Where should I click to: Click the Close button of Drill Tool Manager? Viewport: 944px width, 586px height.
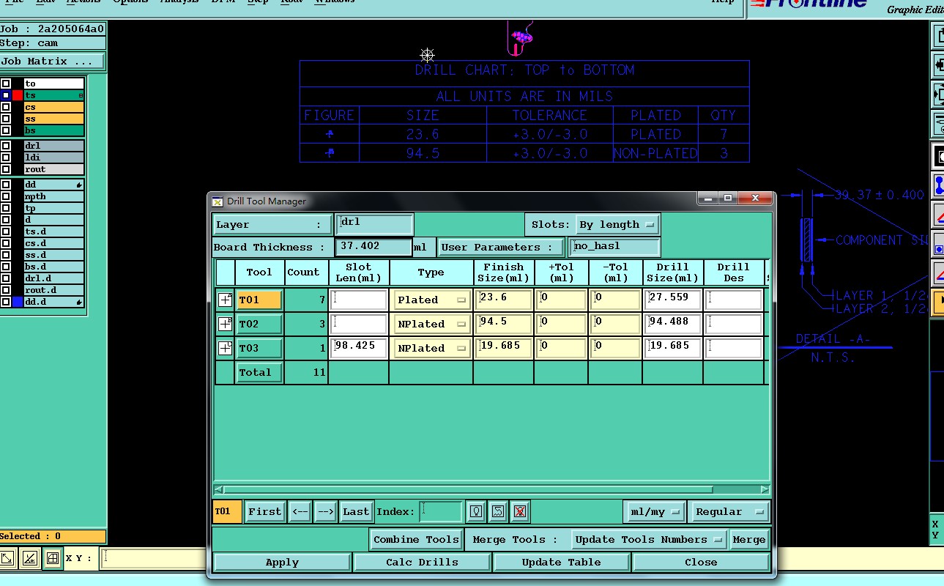tap(701, 563)
